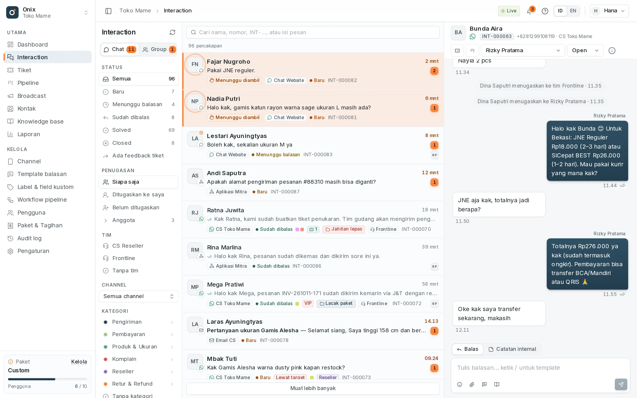Toggle the Live status indicator

click(x=509, y=11)
